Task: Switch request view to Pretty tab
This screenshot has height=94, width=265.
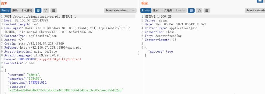Action: click(5, 10)
